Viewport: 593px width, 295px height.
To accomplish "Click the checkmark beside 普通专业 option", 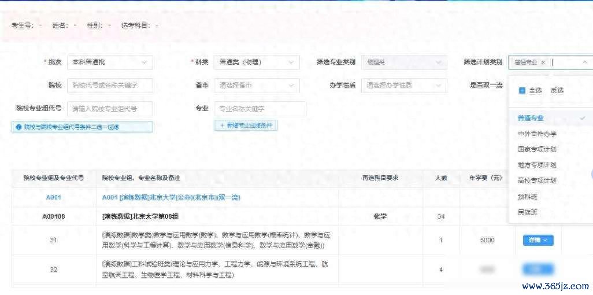I will pos(583,118).
